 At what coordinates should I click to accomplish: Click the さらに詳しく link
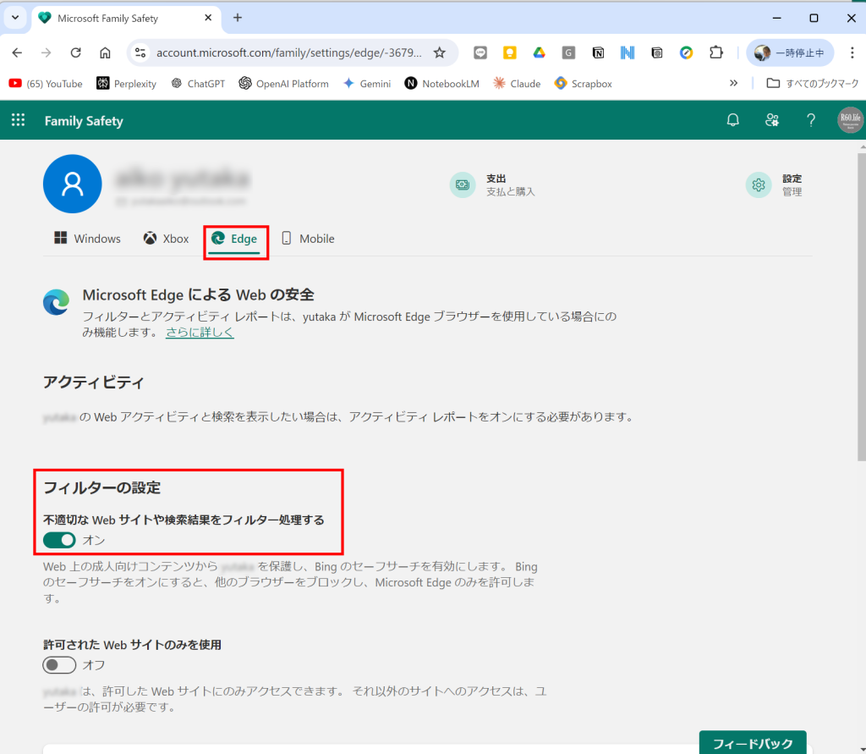pyautogui.click(x=200, y=333)
